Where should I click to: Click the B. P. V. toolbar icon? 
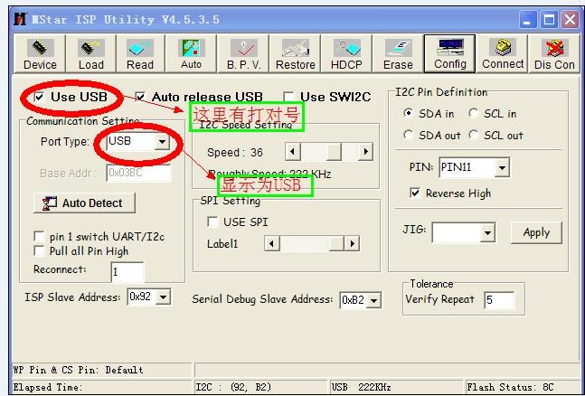coord(243,53)
